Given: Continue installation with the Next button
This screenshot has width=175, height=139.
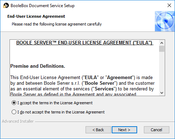Looking at the screenshot, I should click(124, 130).
